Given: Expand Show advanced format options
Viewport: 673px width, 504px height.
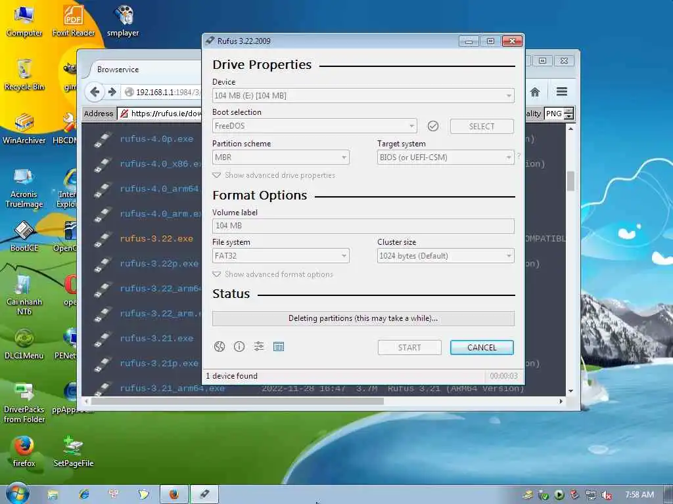Looking at the screenshot, I should [x=273, y=274].
